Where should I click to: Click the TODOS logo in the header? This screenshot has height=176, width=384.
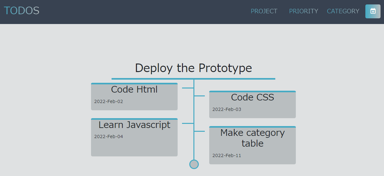pyautogui.click(x=21, y=11)
